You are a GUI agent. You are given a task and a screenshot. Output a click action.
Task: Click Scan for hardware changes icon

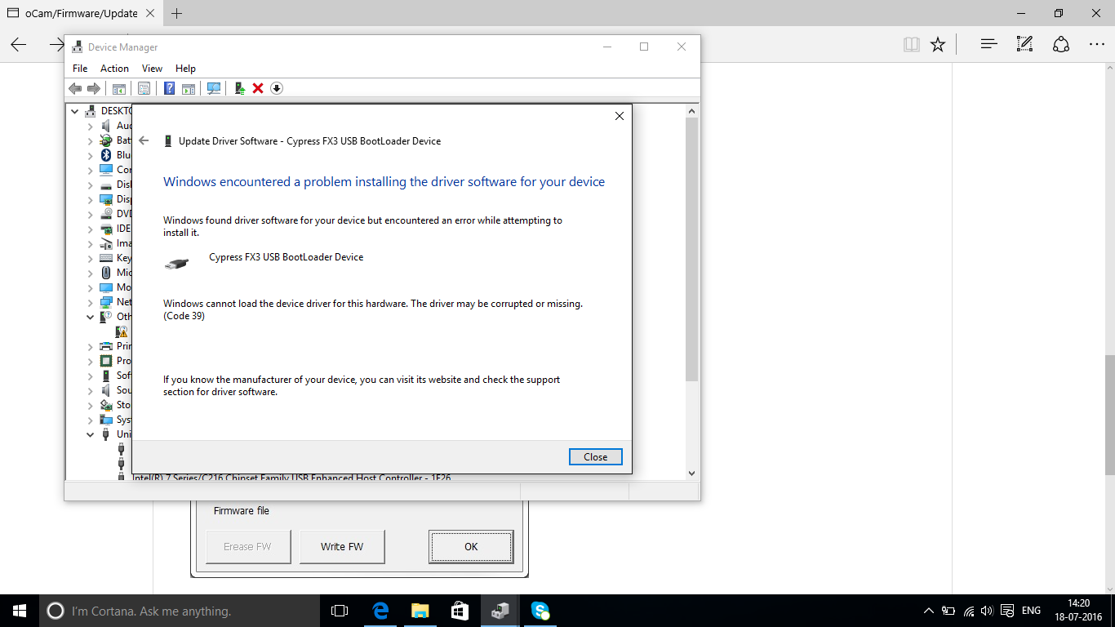[x=214, y=88]
